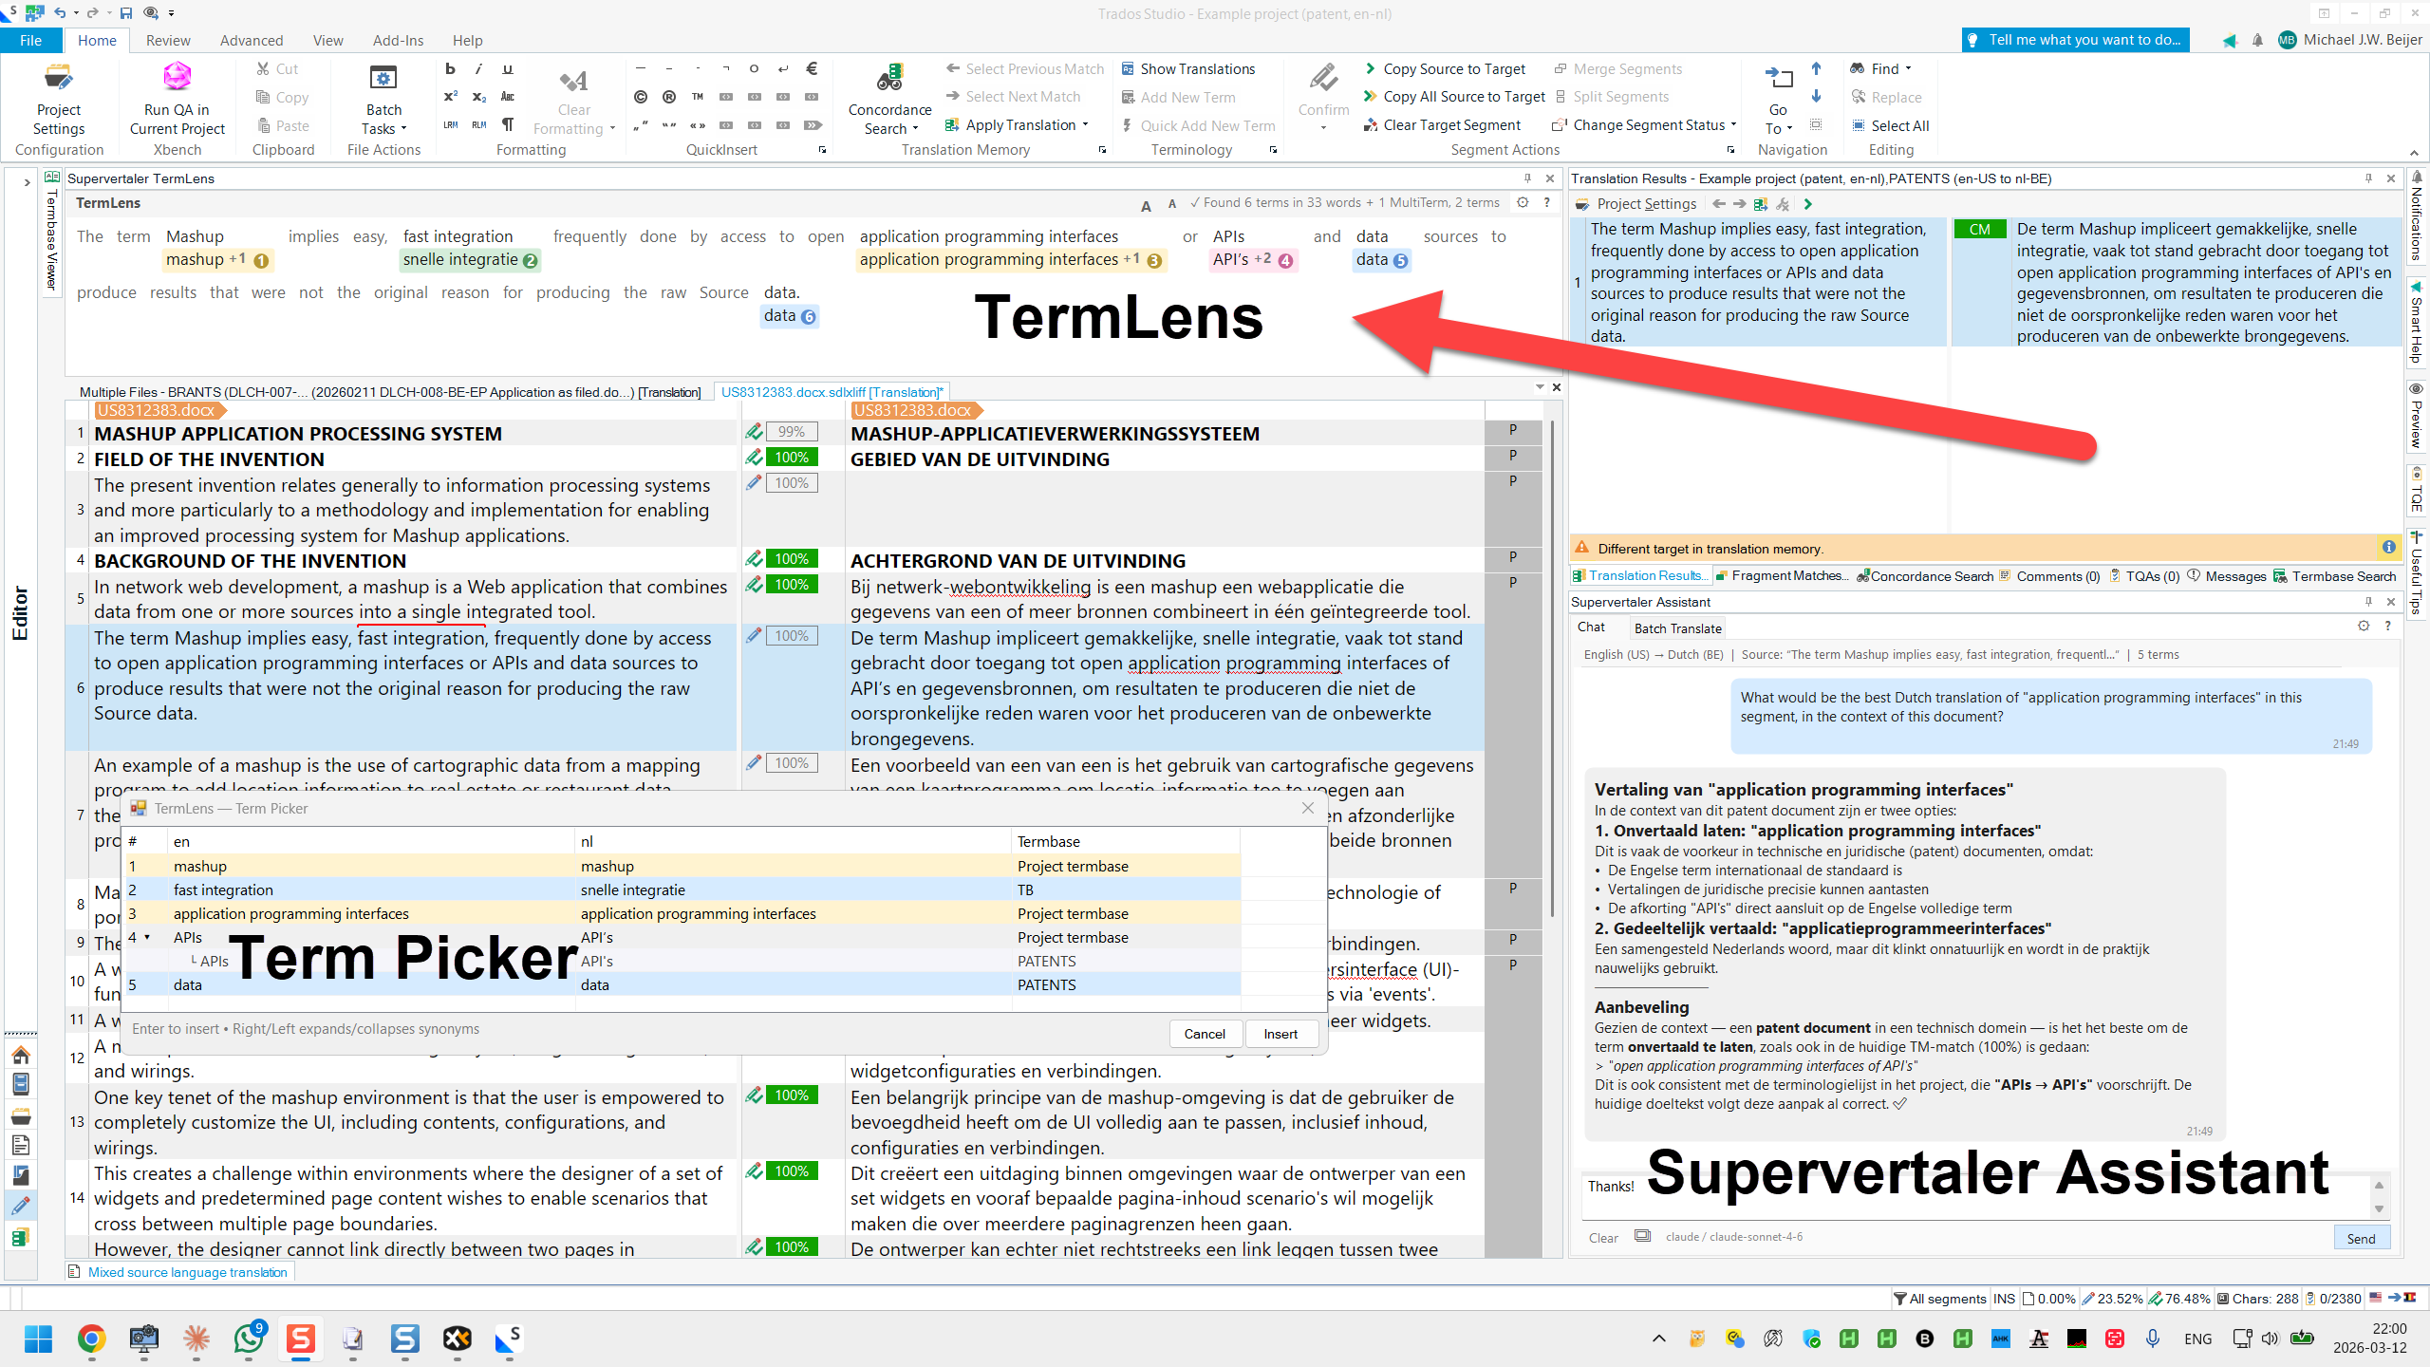Expand Change Segment Status dropdown
This screenshot has width=2430, height=1367.
click(1733, 125)
